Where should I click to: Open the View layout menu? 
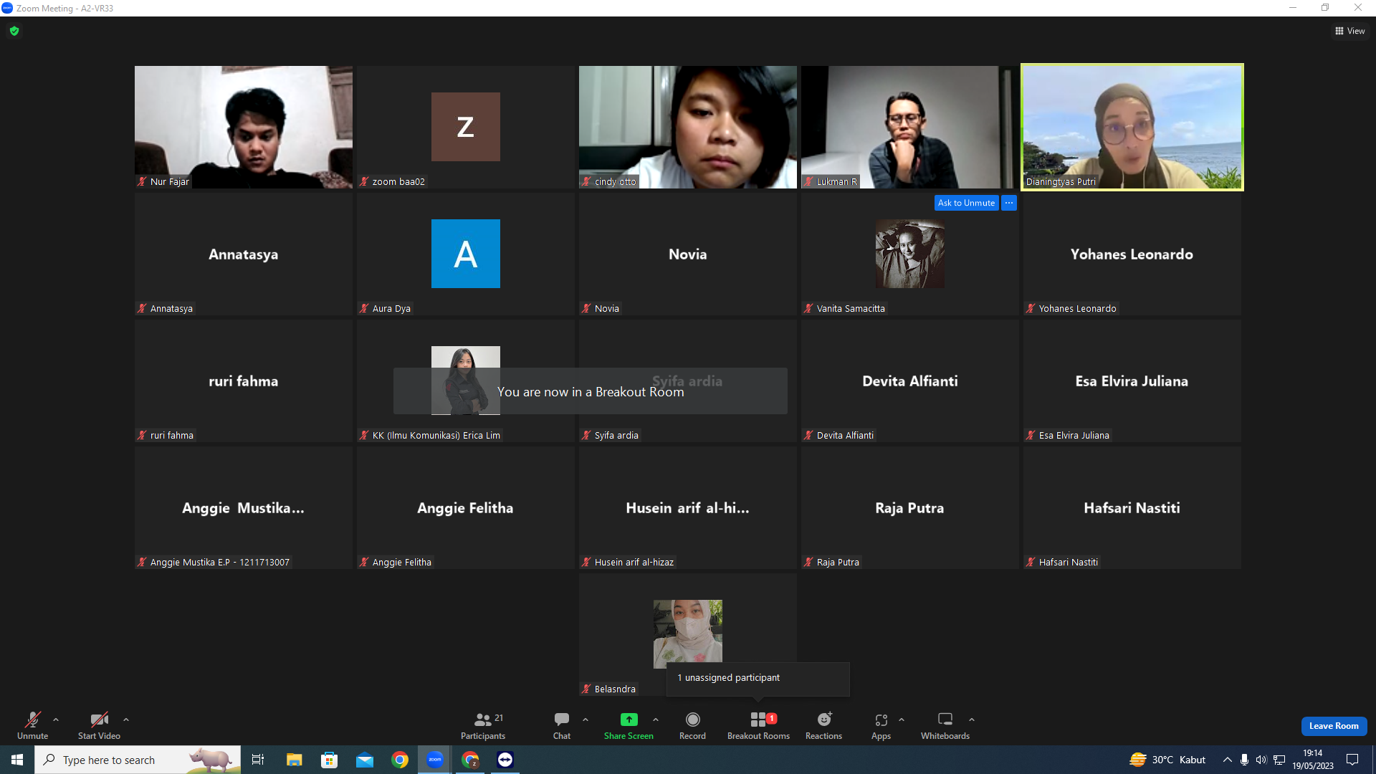click(1350, 31)
